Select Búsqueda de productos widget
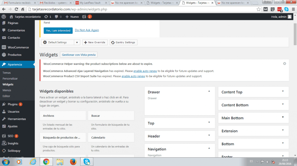This screenshot has height=166, width=297. 63,138
